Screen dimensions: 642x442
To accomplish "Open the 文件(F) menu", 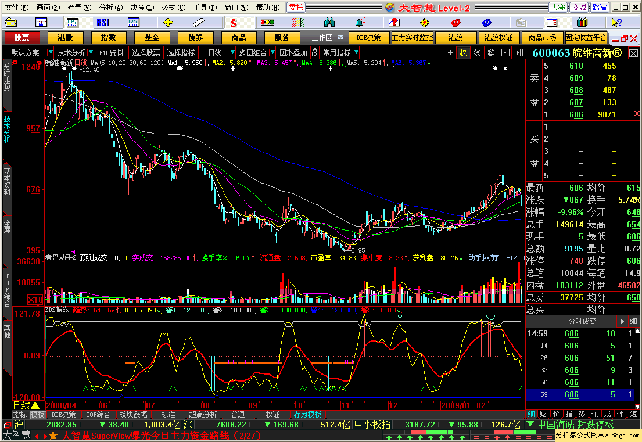I will pos(16,8).
